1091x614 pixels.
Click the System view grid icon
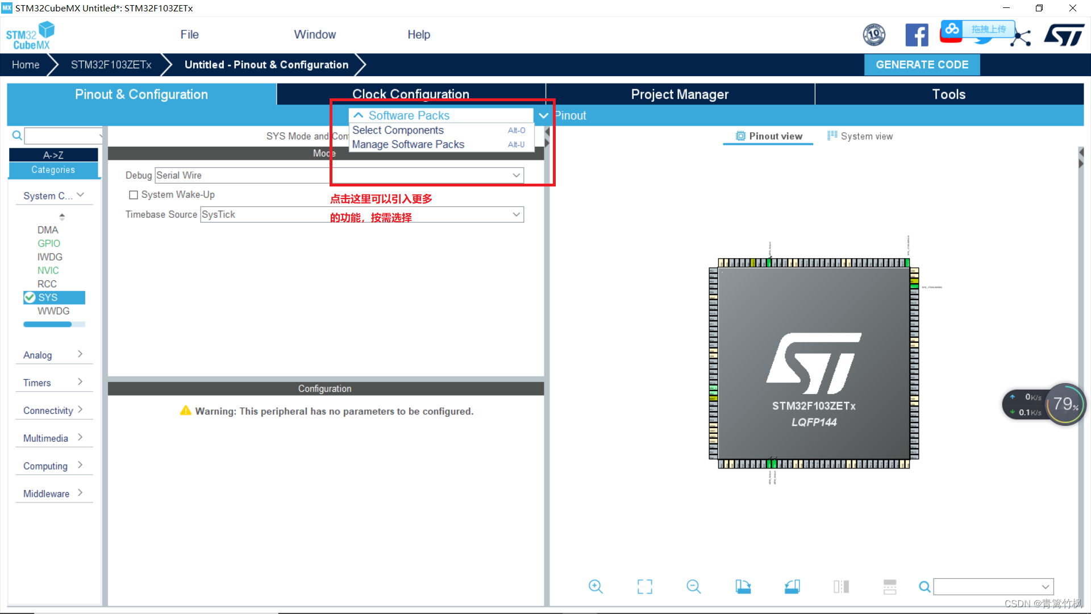coord(832,135)
